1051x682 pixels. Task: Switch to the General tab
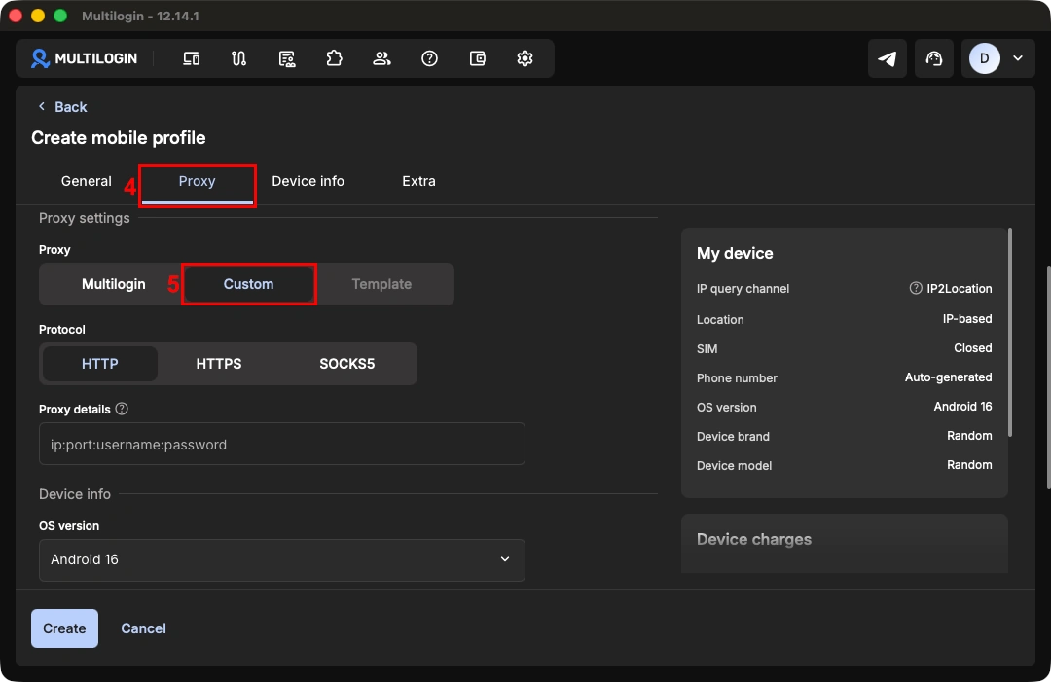(87, 182)
